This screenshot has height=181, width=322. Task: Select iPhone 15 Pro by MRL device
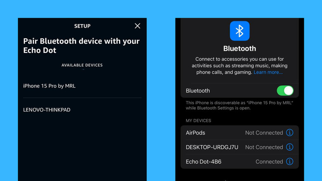[82, 86]
